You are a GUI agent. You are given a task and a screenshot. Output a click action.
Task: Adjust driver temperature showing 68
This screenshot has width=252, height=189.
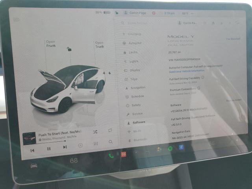74,161
